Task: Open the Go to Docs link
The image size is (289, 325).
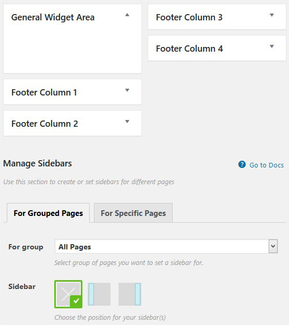Action: (x=267, y=165)
